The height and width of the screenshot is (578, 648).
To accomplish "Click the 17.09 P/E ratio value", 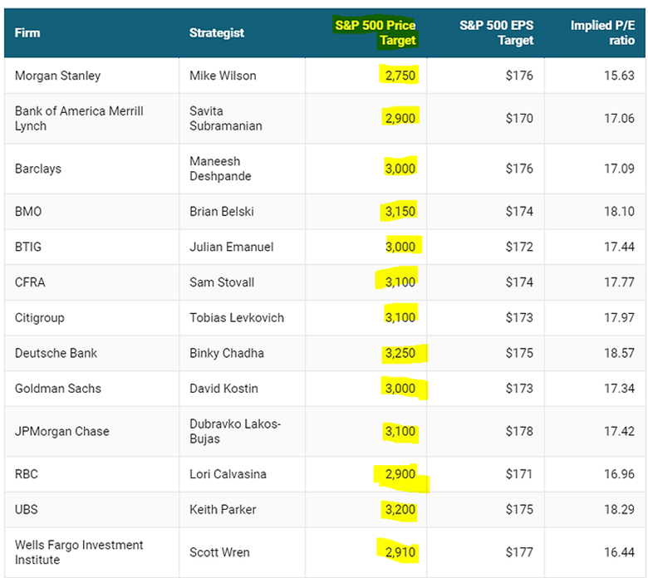I will coord(619,169).
